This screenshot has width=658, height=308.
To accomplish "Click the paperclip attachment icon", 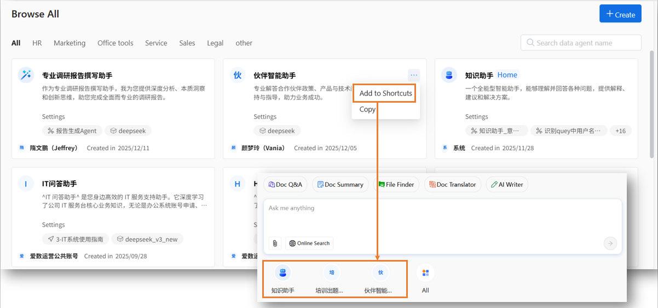I will pos(275,243).
